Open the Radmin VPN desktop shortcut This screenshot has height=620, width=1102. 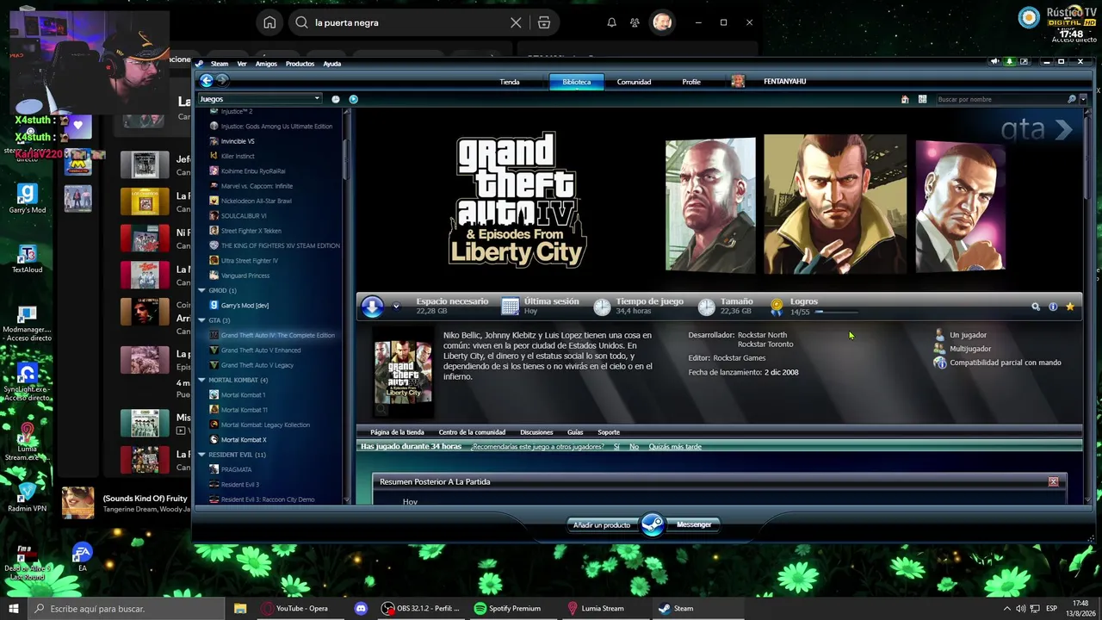tap(28, 497)
